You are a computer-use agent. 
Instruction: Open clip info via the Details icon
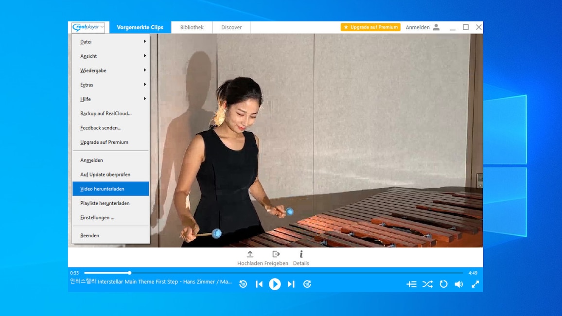coord(301,254)
